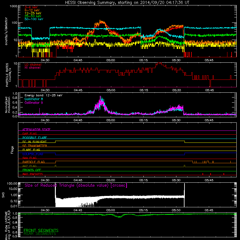Select the red 3-6 keV legend label
The height and width of the screenshot is (240, 240).
pos(31,7)
